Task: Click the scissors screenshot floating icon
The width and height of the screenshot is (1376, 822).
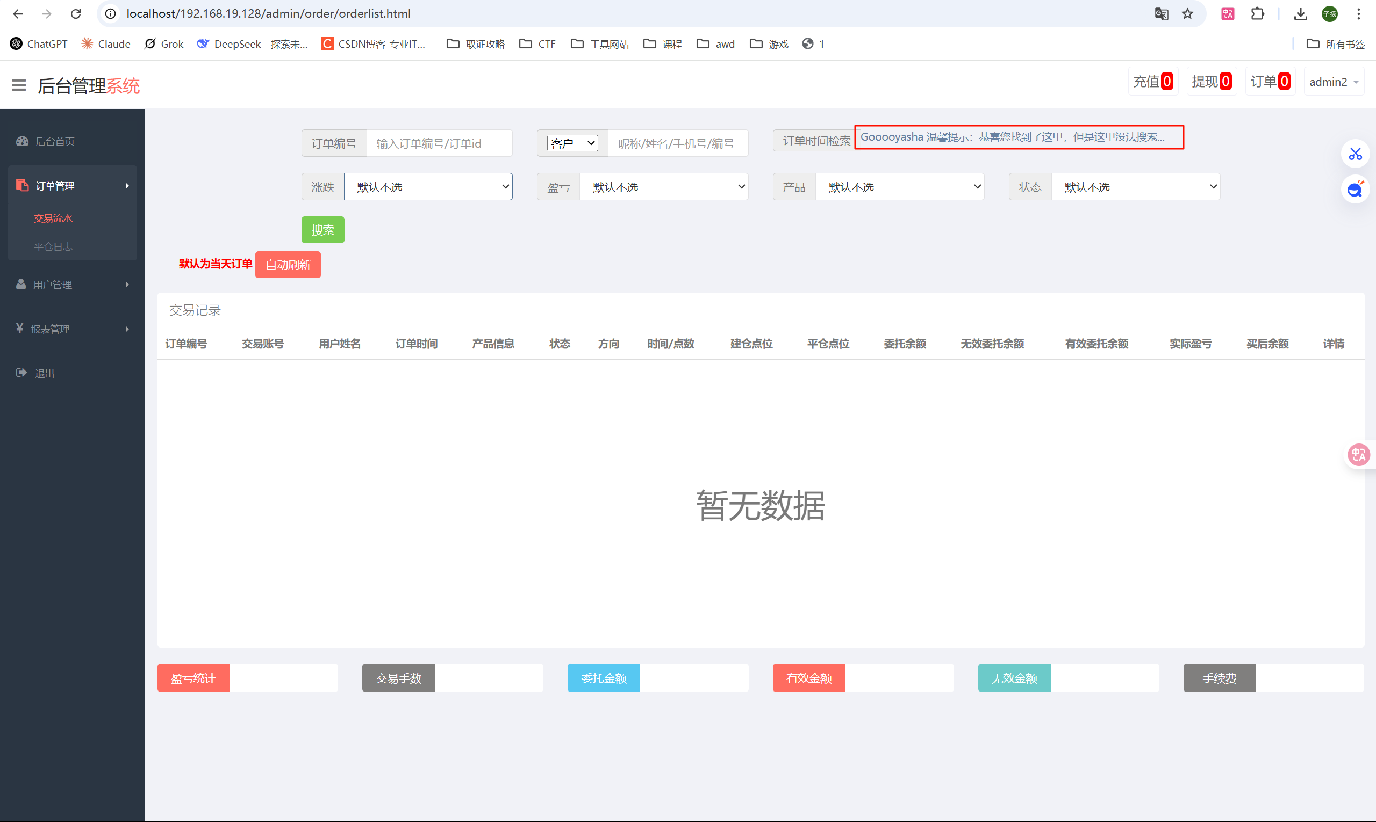Action: point(1355,154)
